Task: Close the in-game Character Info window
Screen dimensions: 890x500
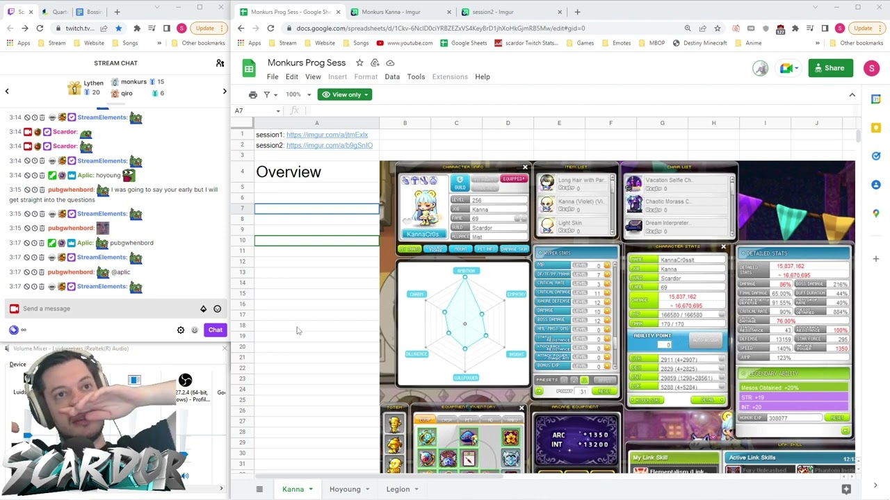Action: 525,167
